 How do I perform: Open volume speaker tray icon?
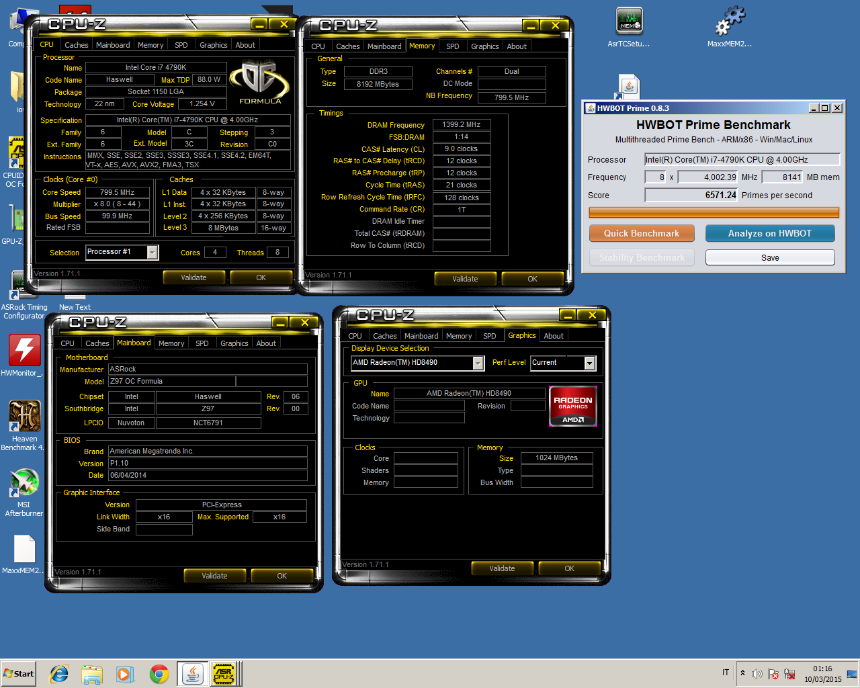click(757, 674)
